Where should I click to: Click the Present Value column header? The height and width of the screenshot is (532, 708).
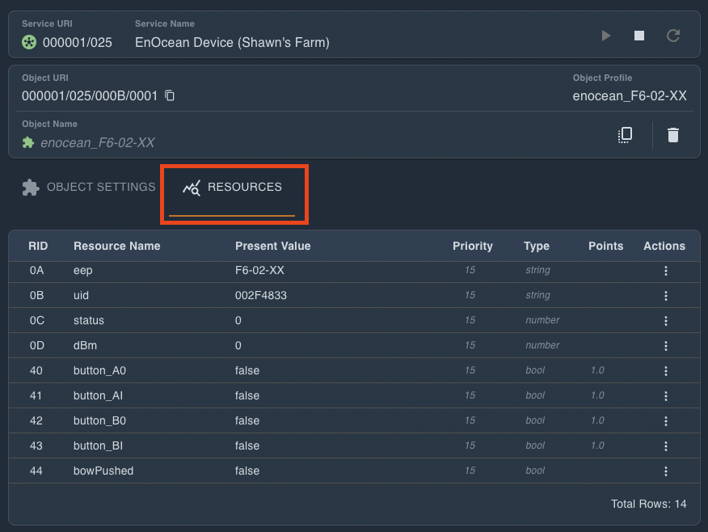point(272,246)
